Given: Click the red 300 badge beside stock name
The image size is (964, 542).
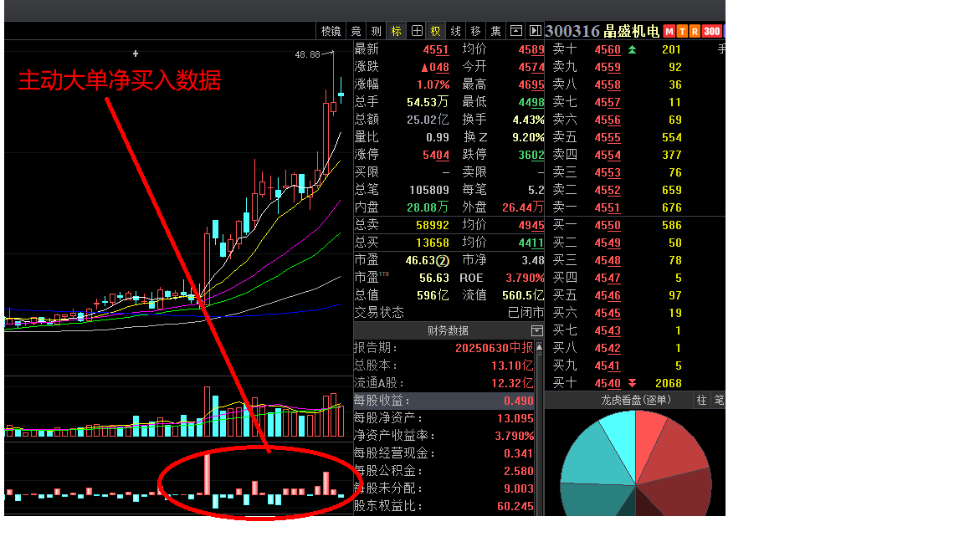Looking at the screenshot, I should (x=712, y=31).
